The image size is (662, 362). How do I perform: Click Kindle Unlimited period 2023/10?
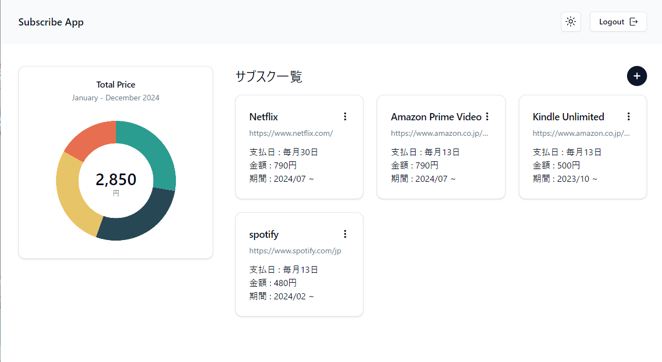(573, 179)
